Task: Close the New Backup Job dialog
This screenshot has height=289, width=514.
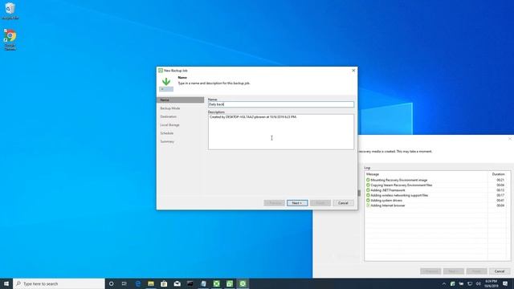Action: point(353,71)
